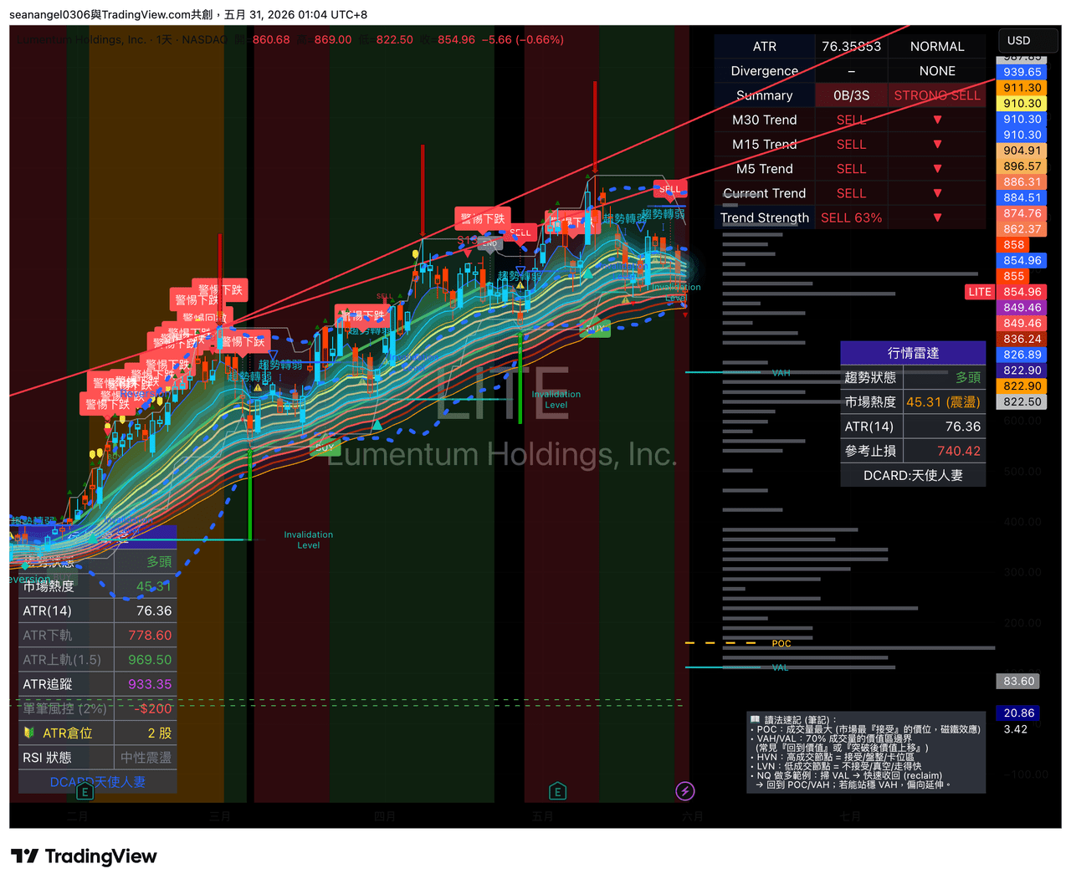Click the ATR value 76.35853
The height and width of the screenshot is (884, 1071).
[x=851, y=47]
